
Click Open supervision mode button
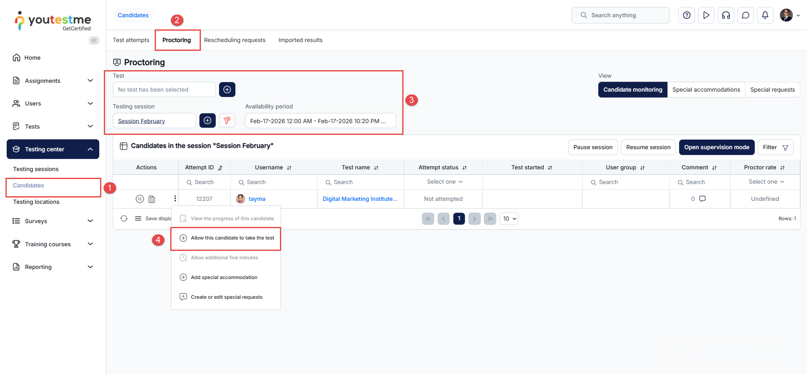pyautogui.click(x=717, y=147)
